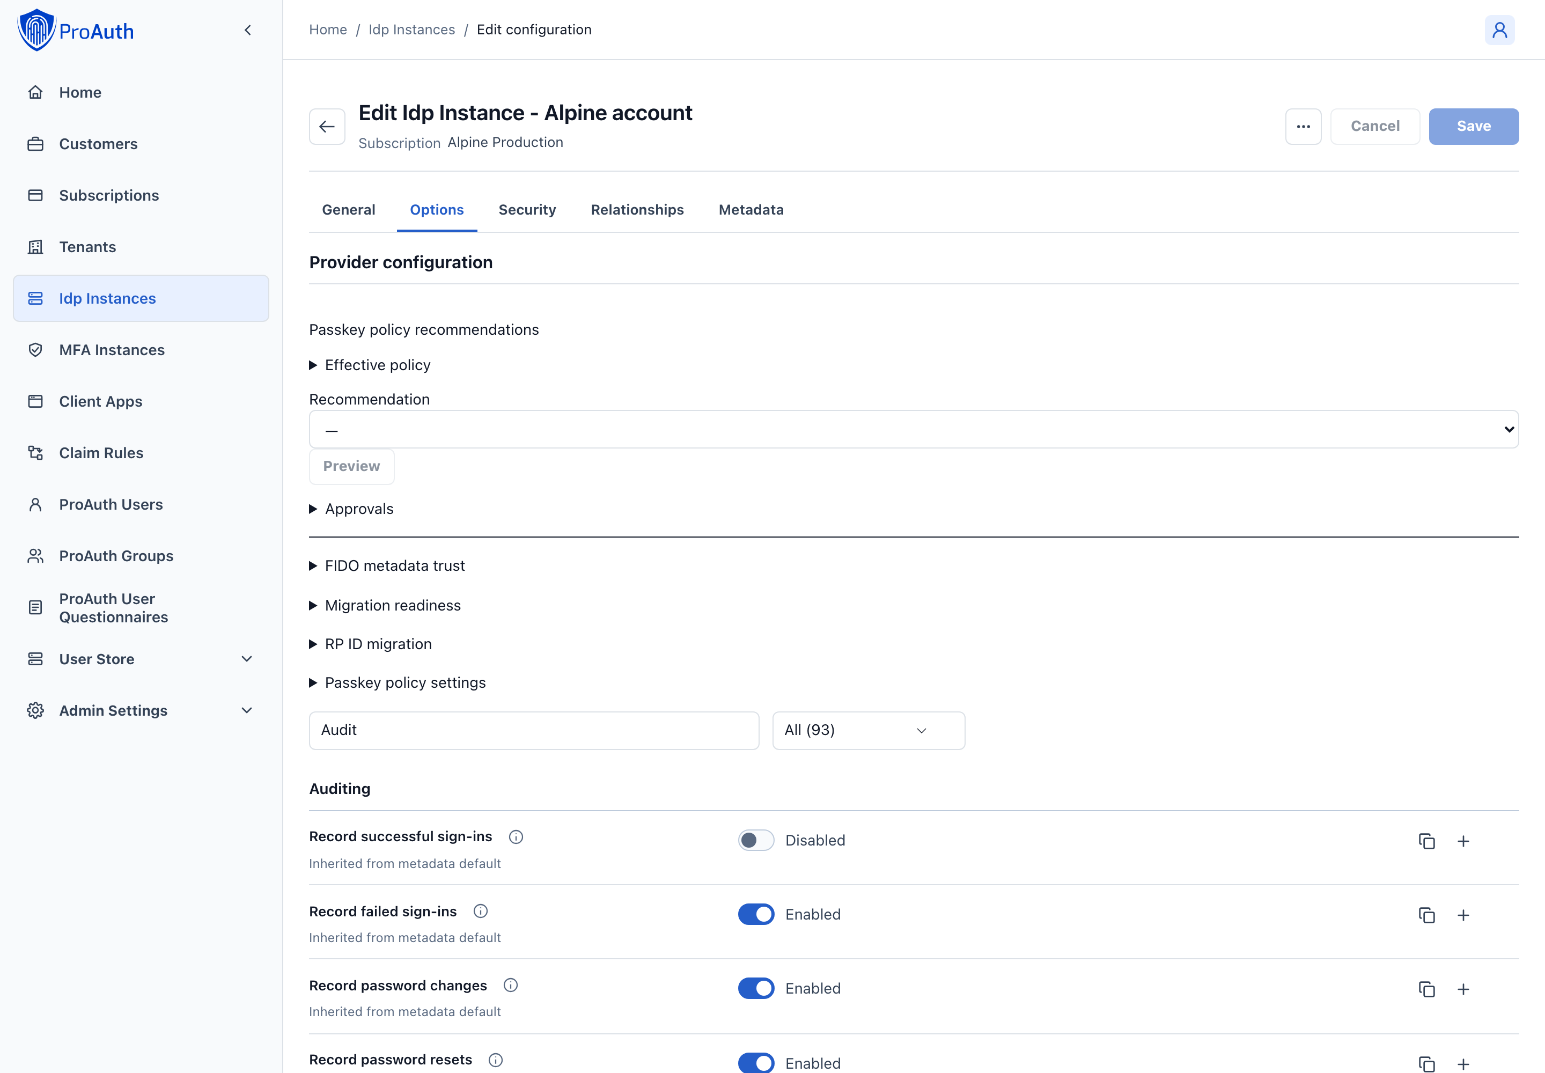Go back using the arrow button
Screen dimensions: 1545x1073
pos(327,127)
